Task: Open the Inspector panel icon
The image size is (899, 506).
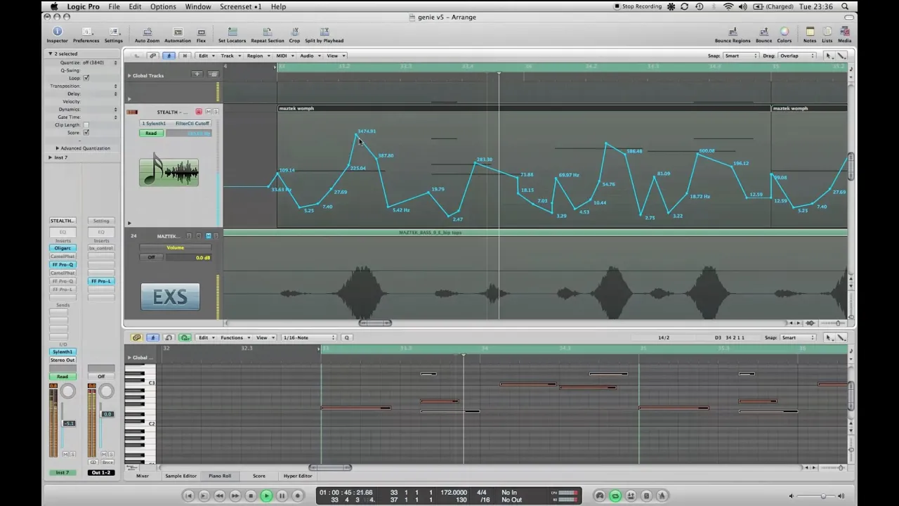Action: [x=58, y=32]
